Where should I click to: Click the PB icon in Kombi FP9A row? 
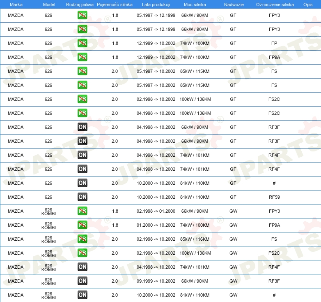tap(83, 225)
